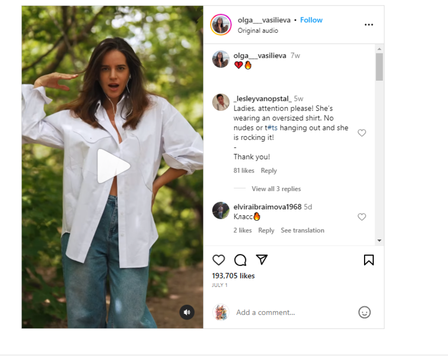
Task: Open the olga___vasilieva header profile picture
Action: (x=221, y=25)
